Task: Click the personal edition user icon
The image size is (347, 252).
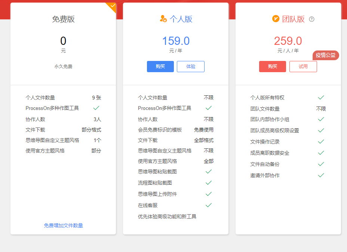Action: pos(163,19)
